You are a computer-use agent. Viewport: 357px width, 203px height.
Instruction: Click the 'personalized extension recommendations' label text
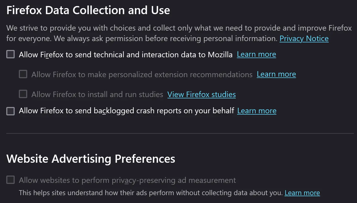[x=142, y=75]
